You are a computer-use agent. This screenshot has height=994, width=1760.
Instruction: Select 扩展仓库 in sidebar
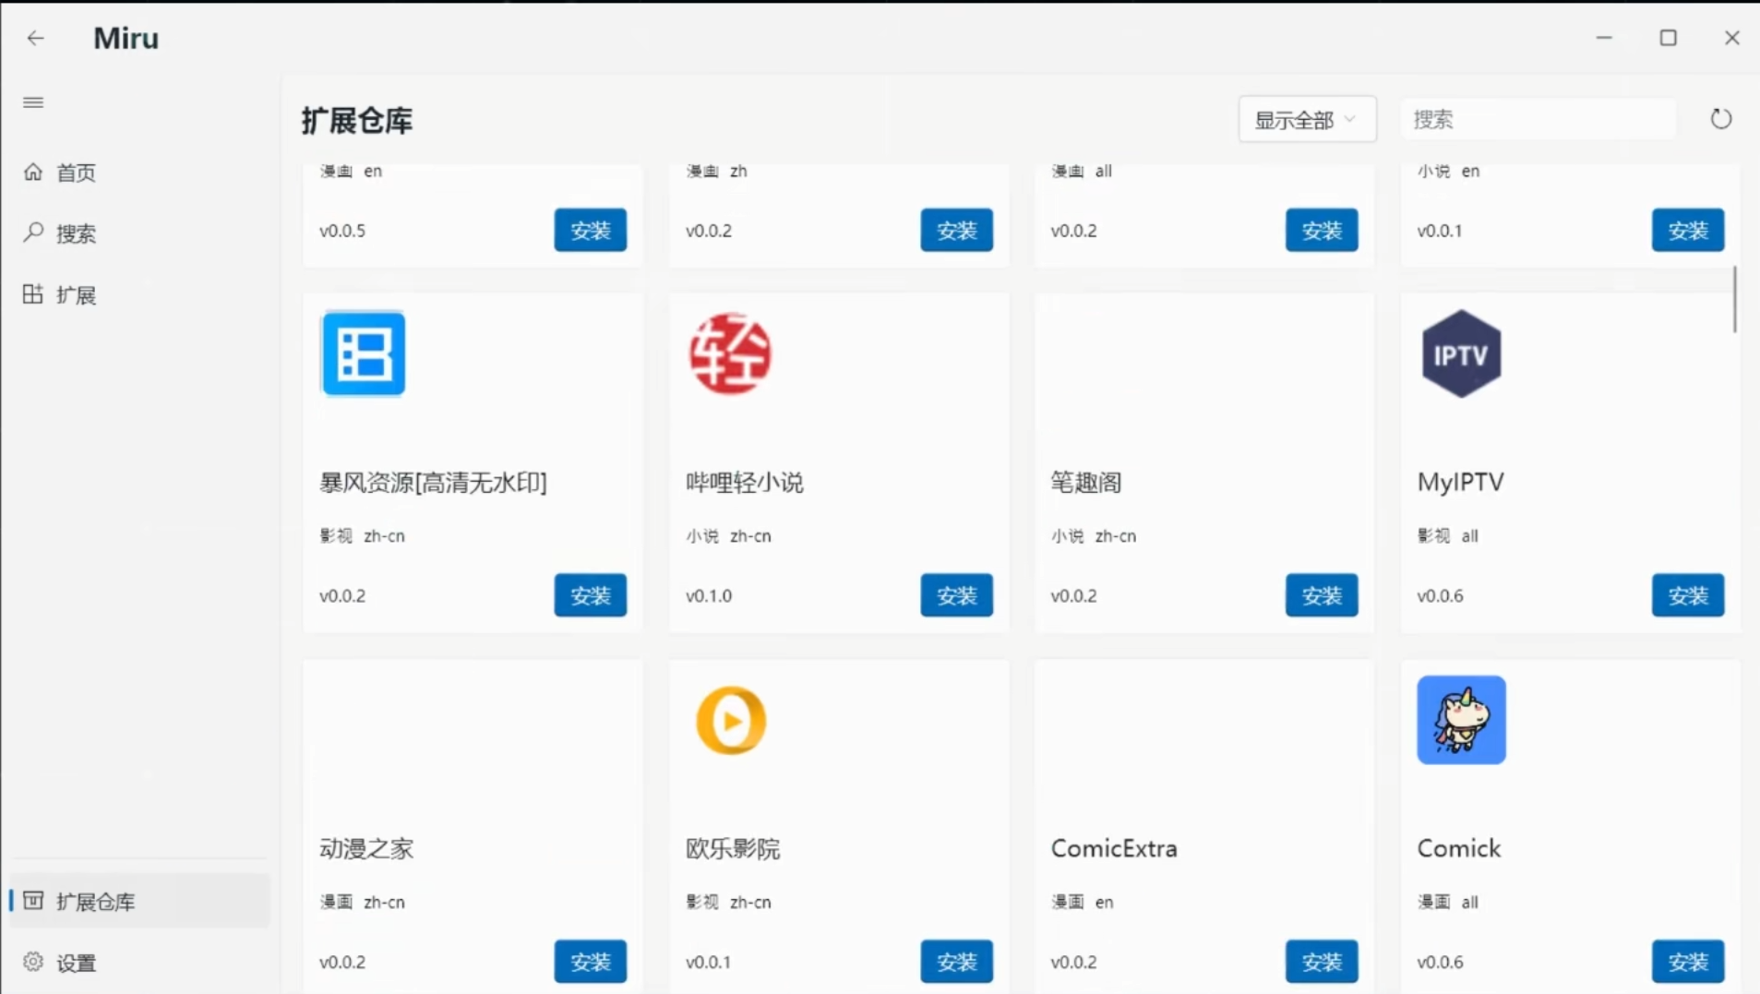(x=95, y=902)
